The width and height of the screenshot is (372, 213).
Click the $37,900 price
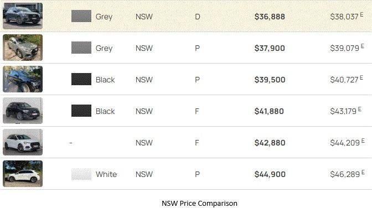[270, 48]
